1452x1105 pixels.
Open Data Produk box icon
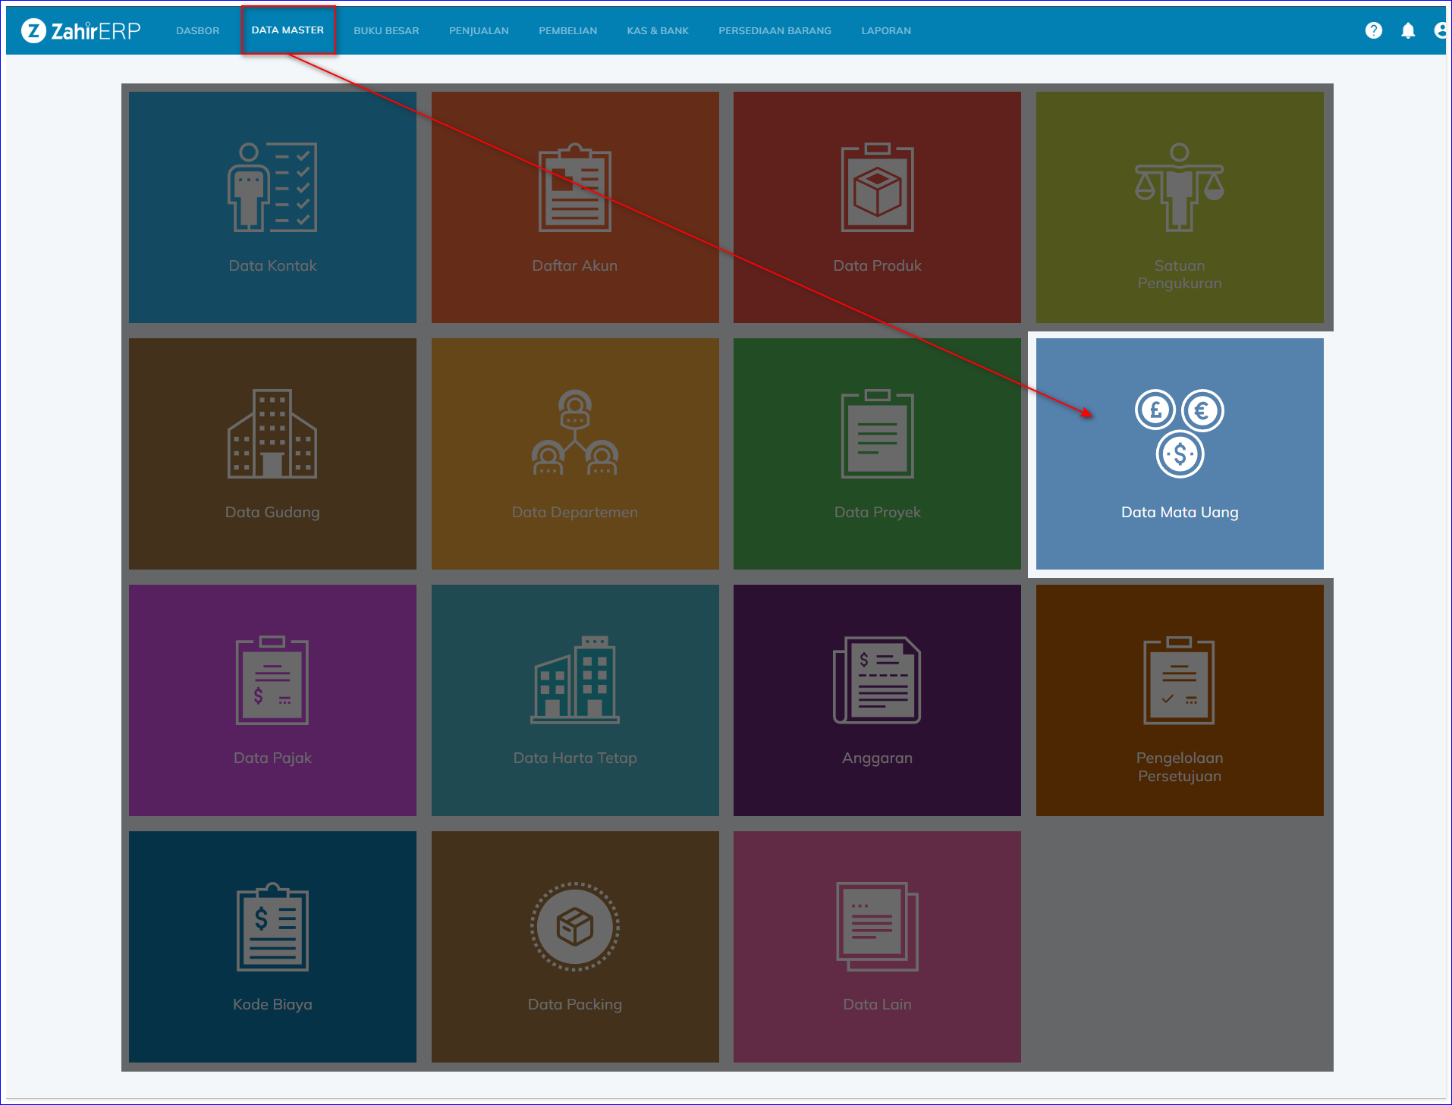pyautogui.click(x=877, y=187)
